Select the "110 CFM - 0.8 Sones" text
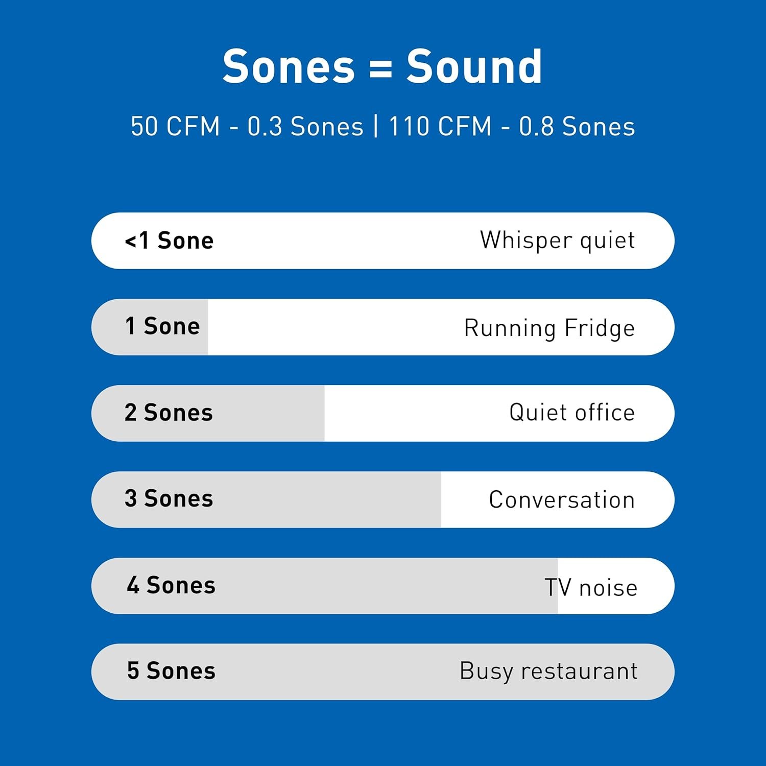 point(512,126)
